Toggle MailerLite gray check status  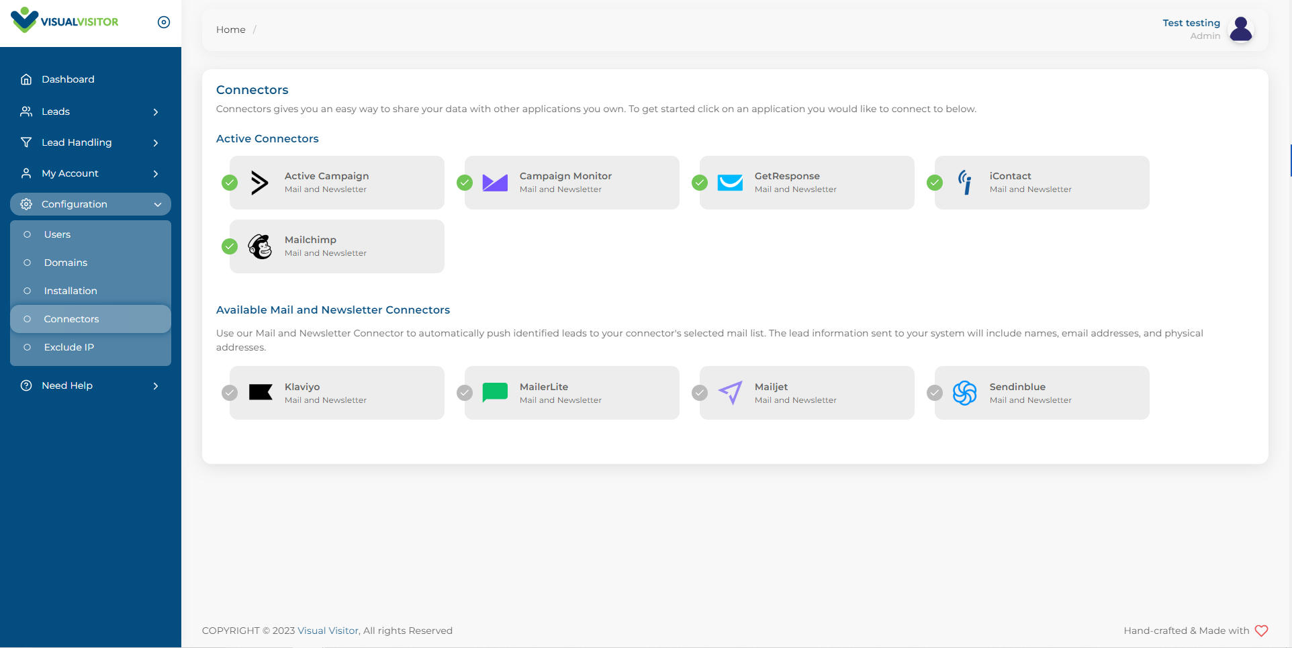pos(465,393)
